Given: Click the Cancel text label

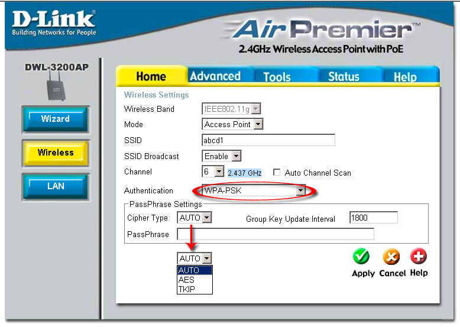Looking at the screenshot, I should [x=393, y=273].
